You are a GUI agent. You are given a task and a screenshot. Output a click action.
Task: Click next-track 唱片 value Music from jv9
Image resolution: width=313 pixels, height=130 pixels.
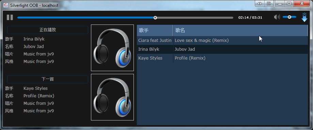pos(39,103)
